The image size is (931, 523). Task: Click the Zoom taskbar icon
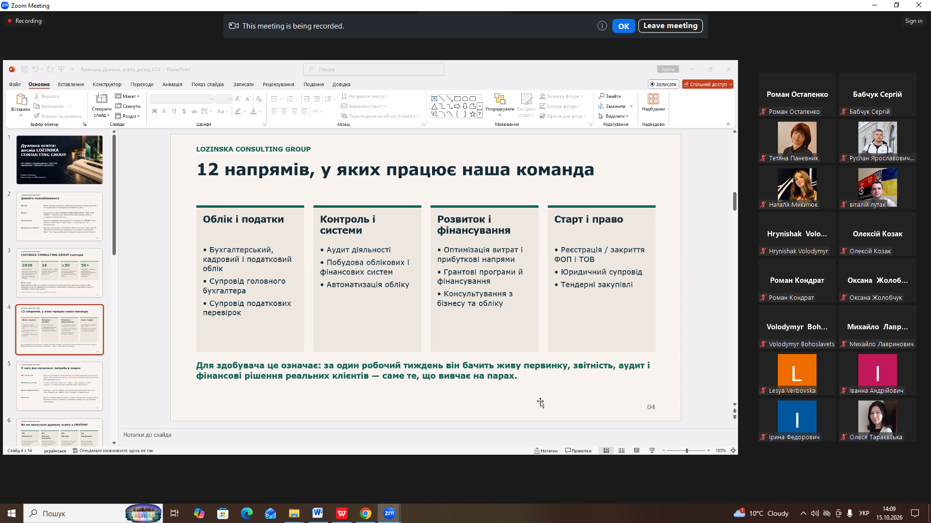pyautogui.click(x=389, y=513)
